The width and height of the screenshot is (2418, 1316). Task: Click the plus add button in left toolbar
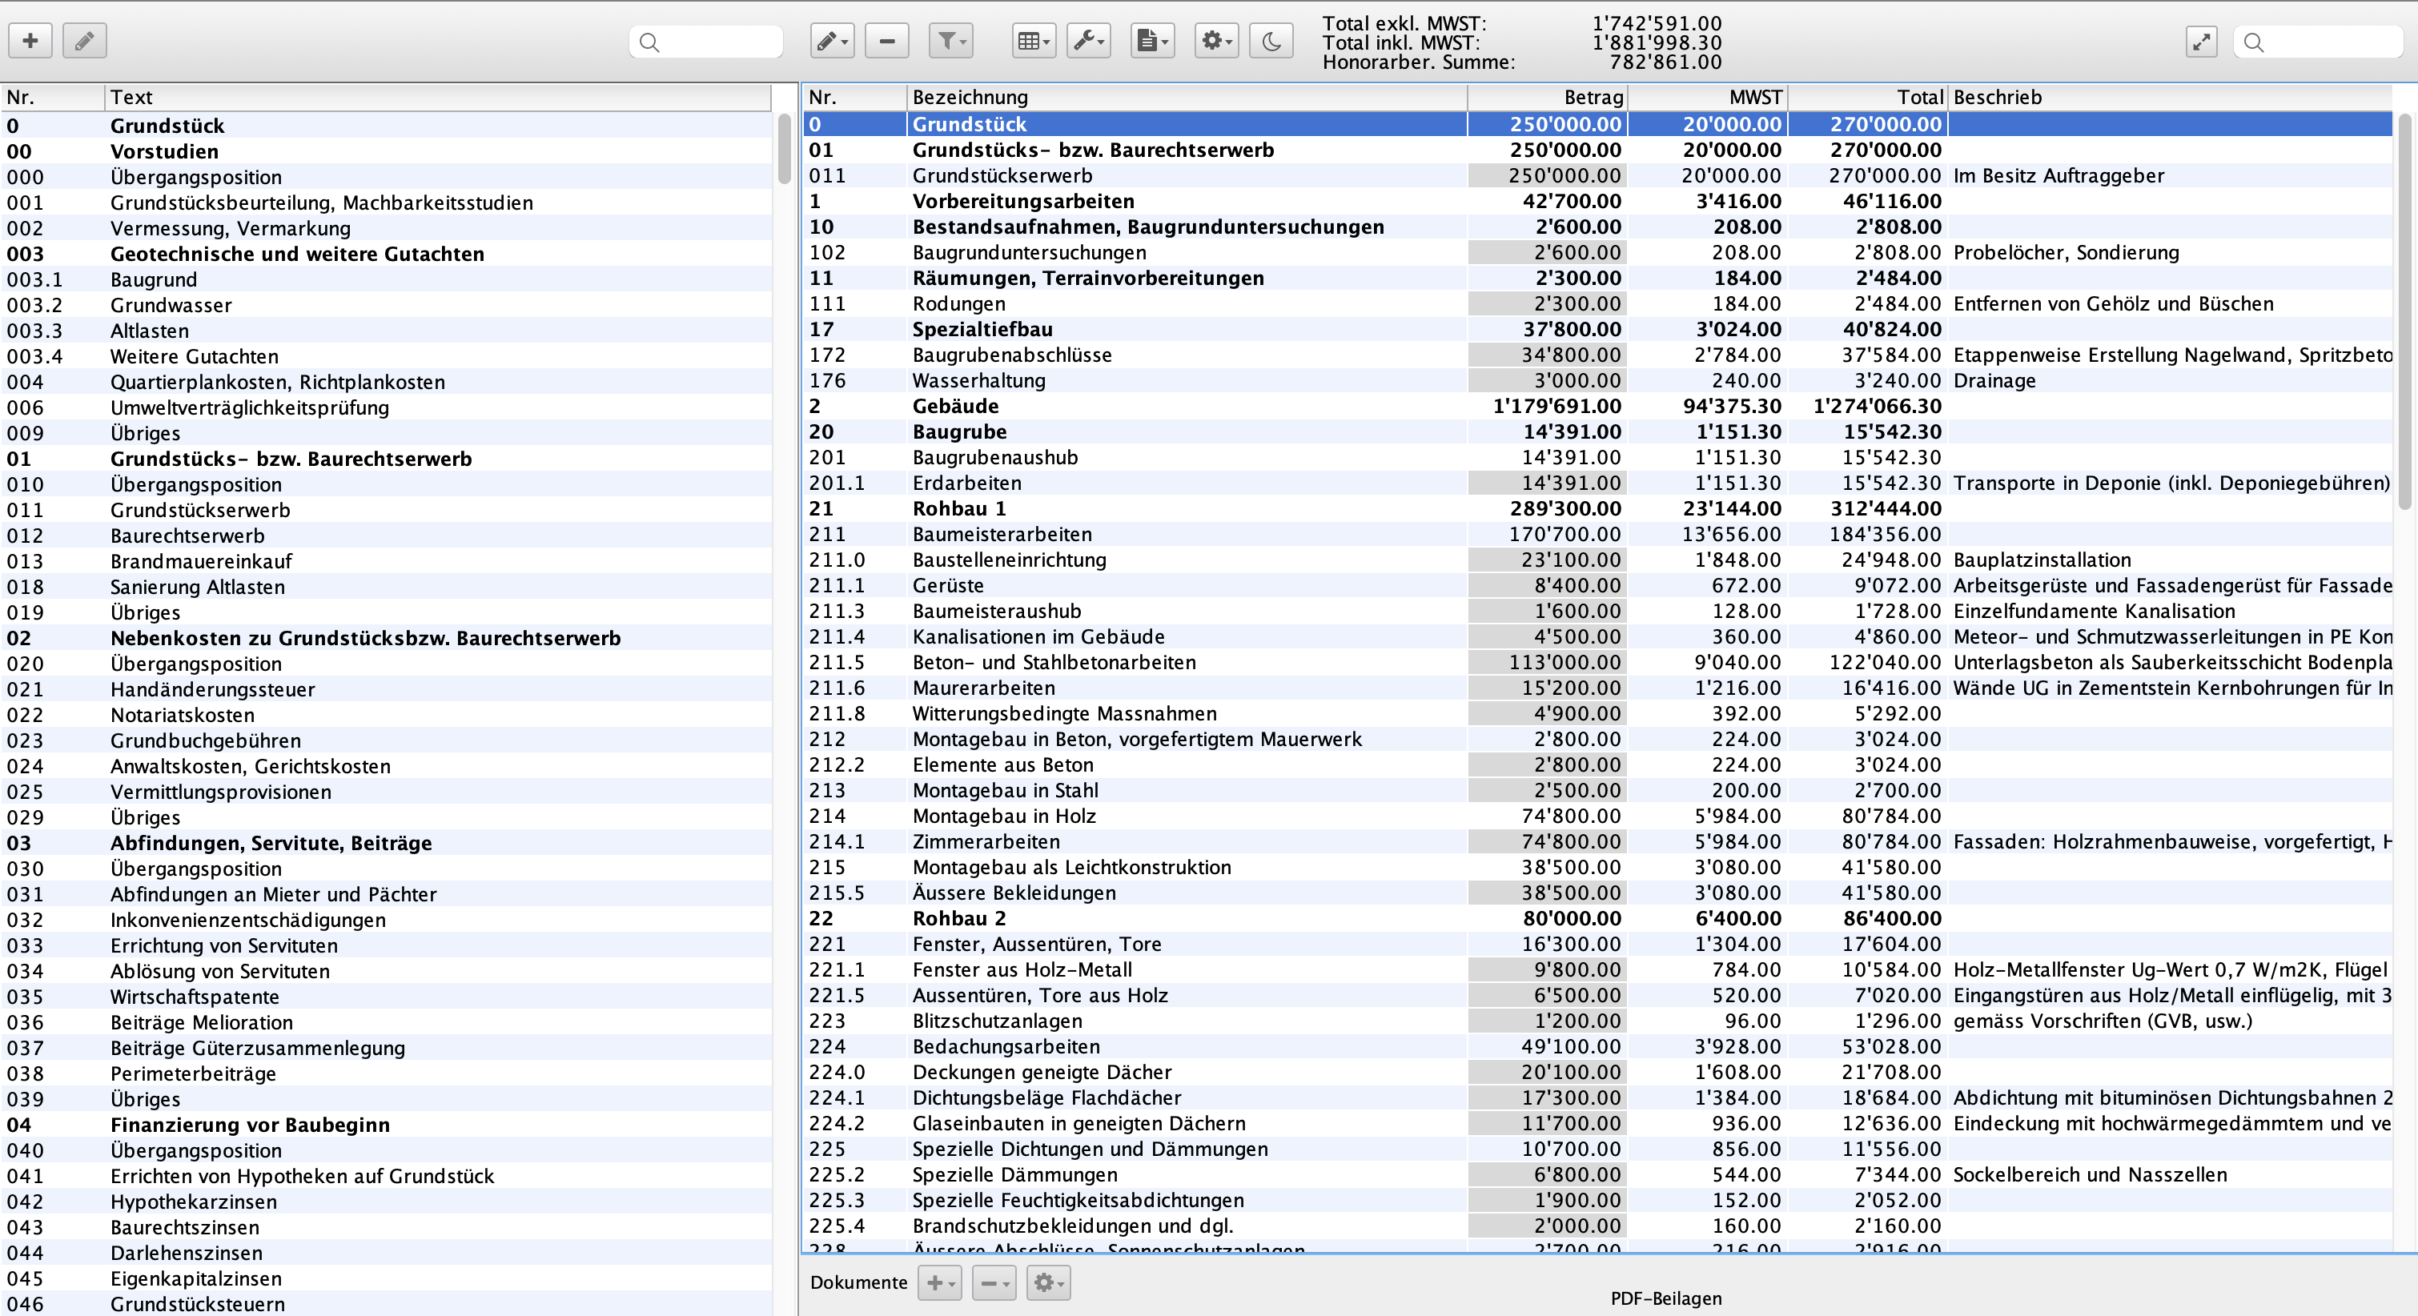(x=30, y=40)
